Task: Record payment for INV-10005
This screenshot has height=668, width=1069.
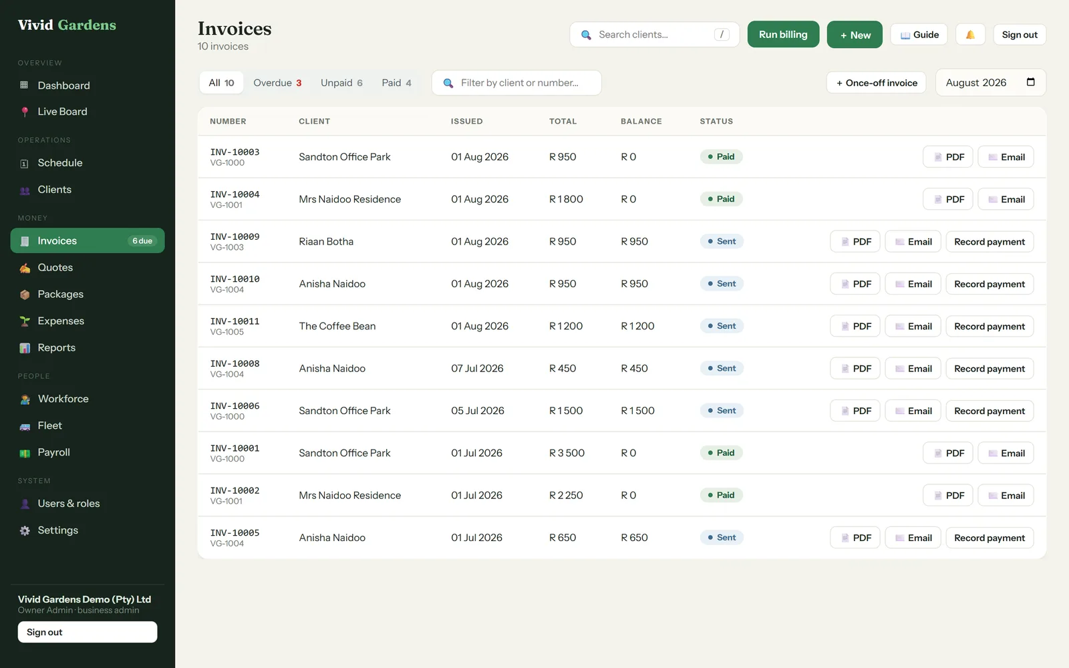Action: click(989, 538)
